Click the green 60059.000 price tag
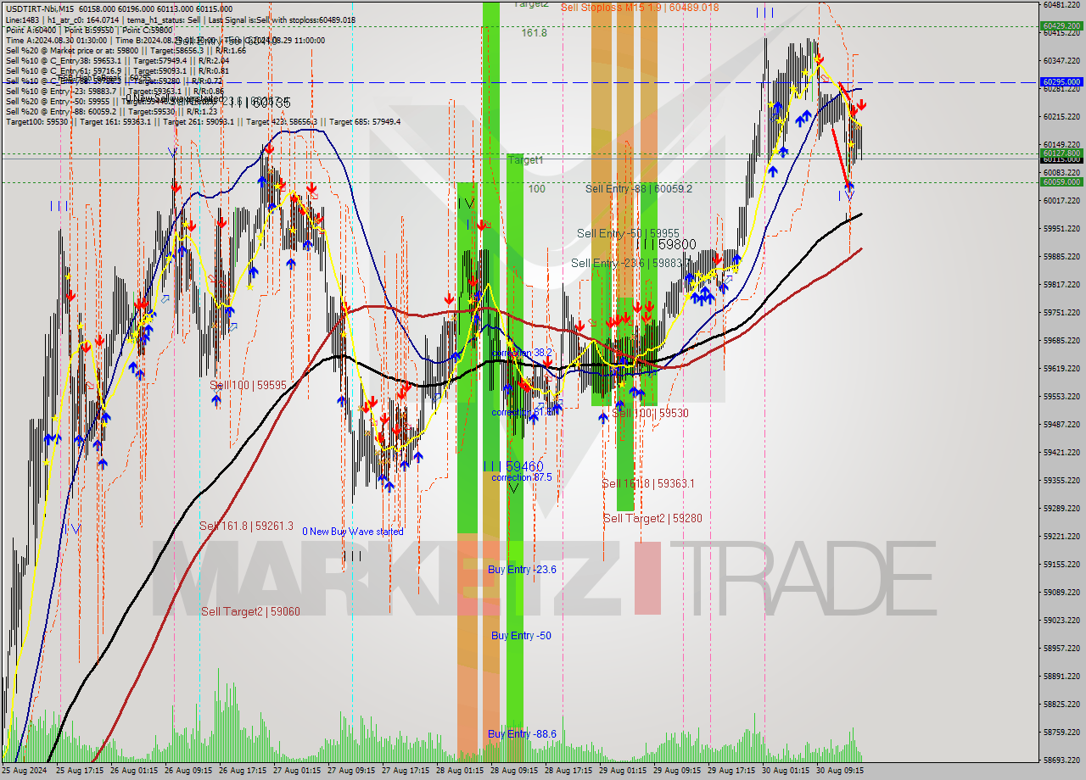The height and width of the screenshot is (780, 1086). pos(1061,181)
